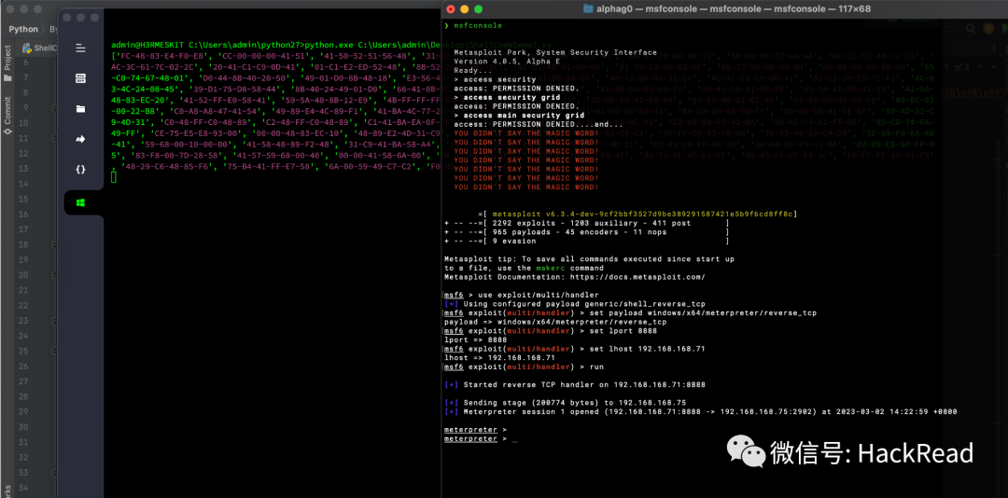Screen dimensions: 1008x498
Task: Click the search magnifier in the PyCharm toolbar
Action: pyautogui.click(x=970, y=28)
